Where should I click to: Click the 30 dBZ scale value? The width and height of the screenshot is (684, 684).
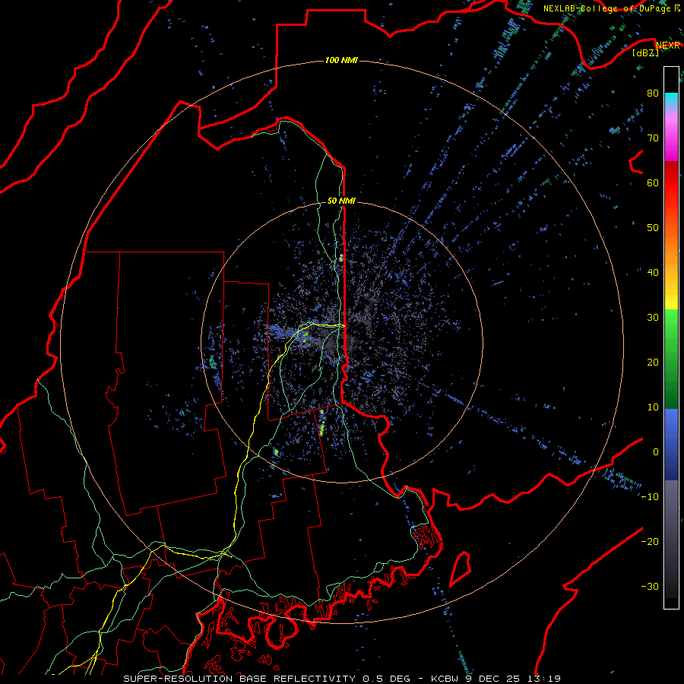point(653,318)
